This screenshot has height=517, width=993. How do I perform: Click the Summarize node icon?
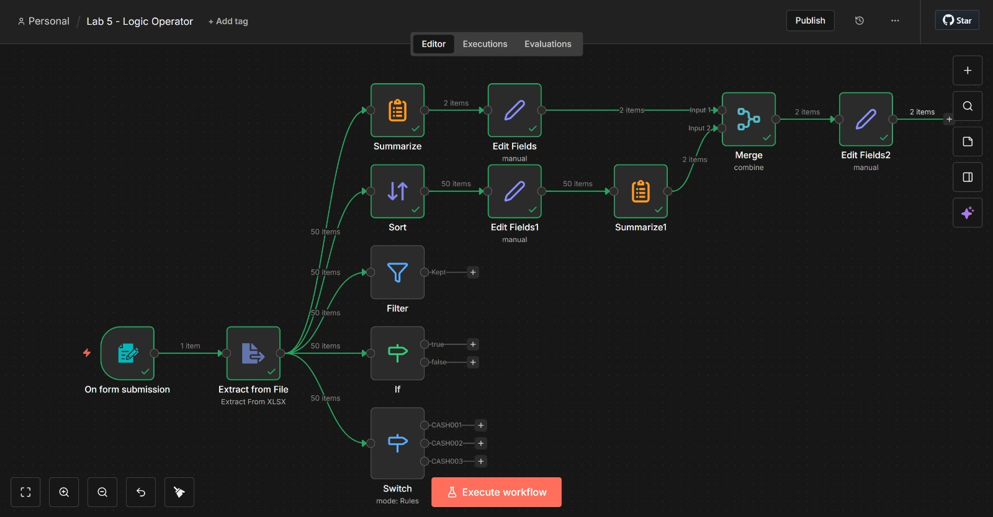click(x=397, y=110)
